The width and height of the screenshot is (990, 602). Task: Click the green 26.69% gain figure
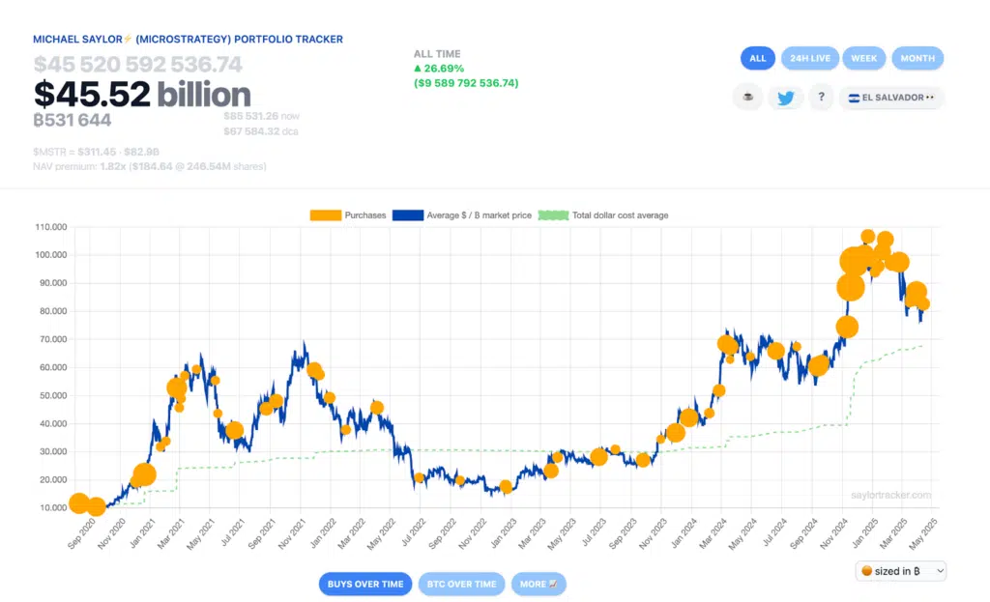[x=439, y=69]
